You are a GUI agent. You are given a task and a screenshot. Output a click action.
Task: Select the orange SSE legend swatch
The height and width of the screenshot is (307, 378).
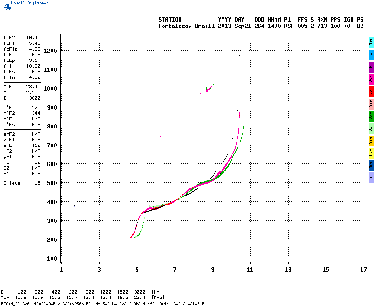pos(371,141)
